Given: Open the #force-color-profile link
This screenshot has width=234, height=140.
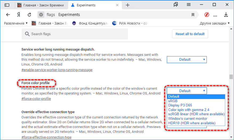Looking at the screenshot, I should tap(36, 99).
